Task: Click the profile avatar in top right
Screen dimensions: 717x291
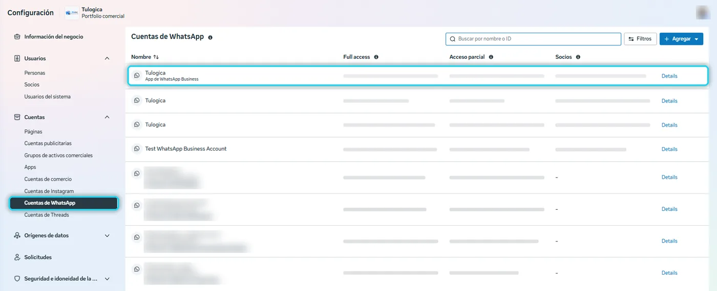Action: (703, 13)
